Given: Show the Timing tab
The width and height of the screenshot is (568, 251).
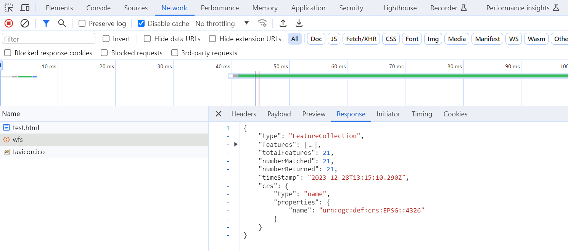Looking at the screenshot, I should pyautogui.click(x=422, y=114).
